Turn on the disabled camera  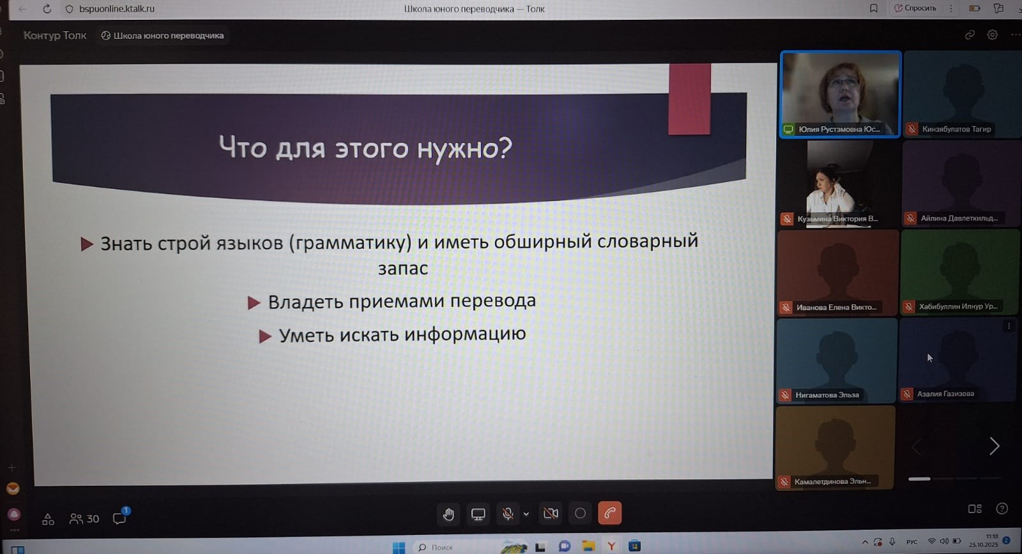coord(551,513)
